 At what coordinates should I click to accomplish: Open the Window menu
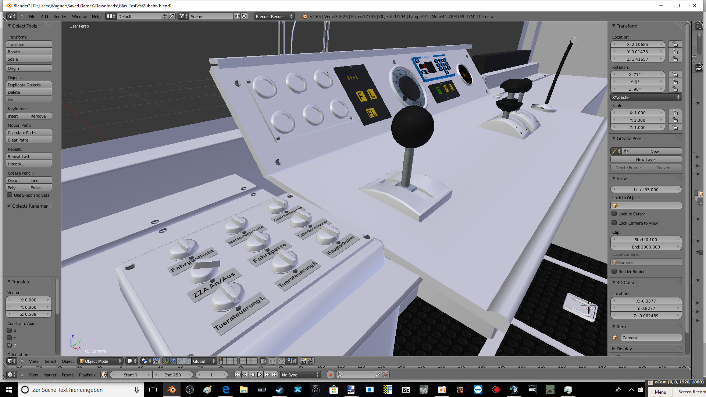coord(79,17)
